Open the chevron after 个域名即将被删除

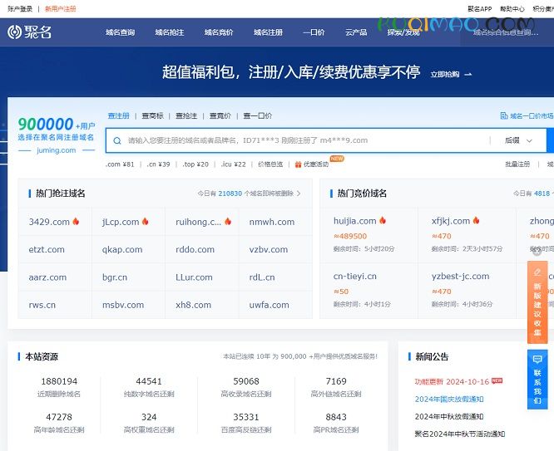click(x=299, y=194)
